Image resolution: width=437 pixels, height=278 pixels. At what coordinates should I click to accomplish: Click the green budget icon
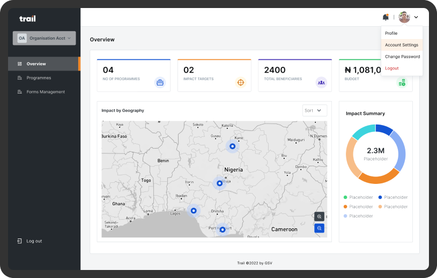(x=402, y=82)
